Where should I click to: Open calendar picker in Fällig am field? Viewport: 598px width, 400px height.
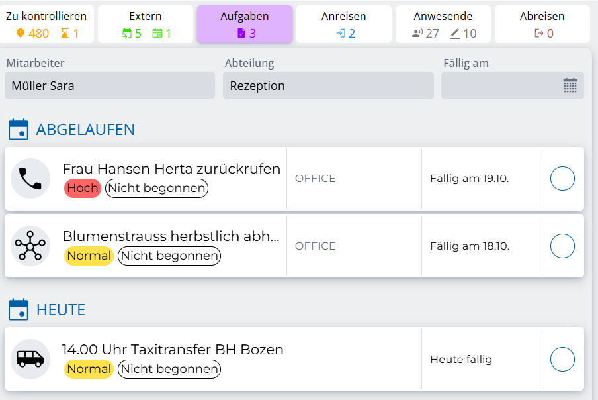click(570, 85)
